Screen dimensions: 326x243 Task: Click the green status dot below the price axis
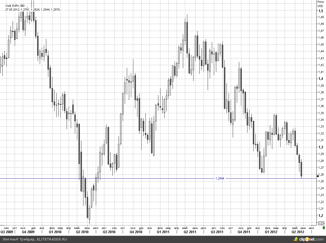[x=324, y=228]
